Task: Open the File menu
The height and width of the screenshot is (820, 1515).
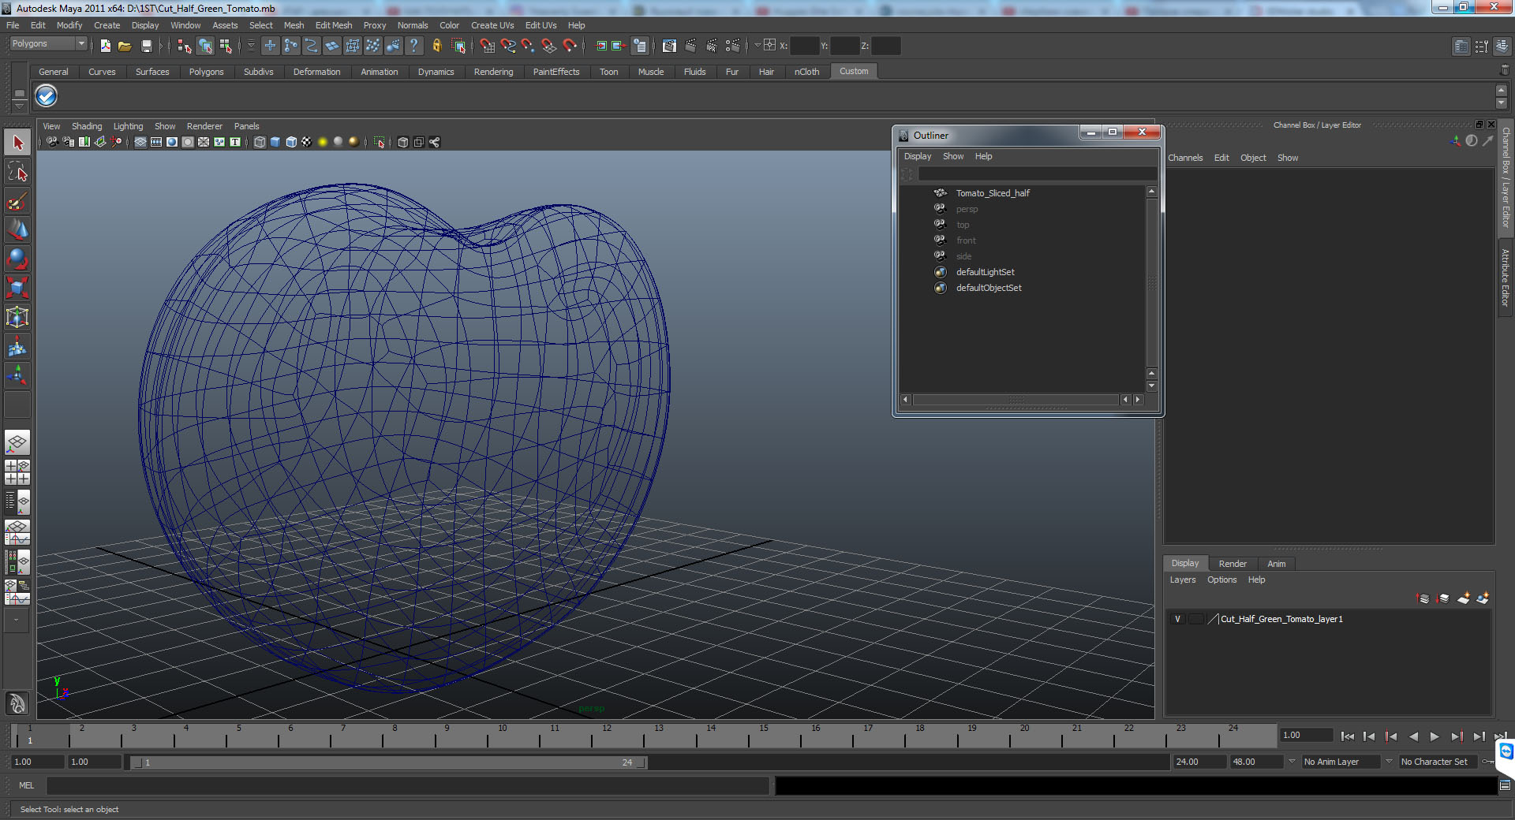Action: pyautogui.click(x=13, y=25)
